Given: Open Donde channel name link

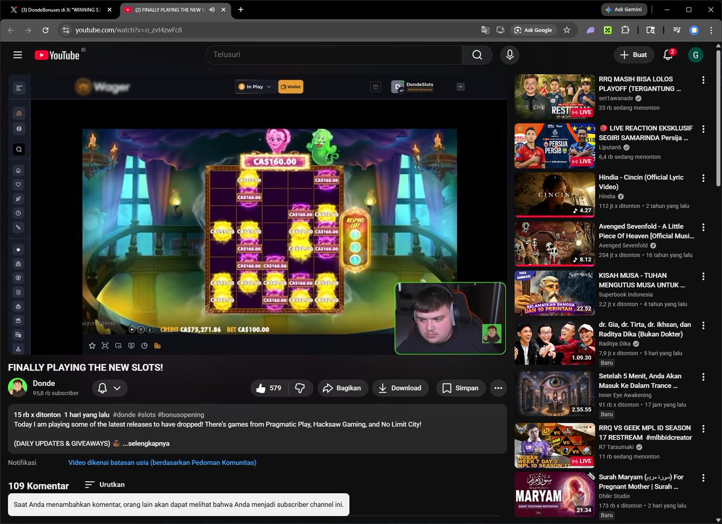Looking at the screenshot, I should click(44, 383).
